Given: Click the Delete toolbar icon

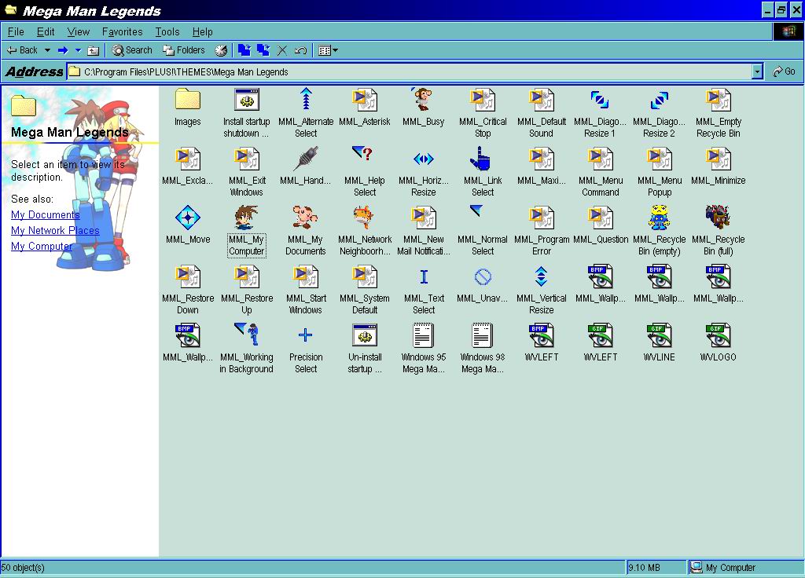Looking at the screenshot, I should pos(282,50).
